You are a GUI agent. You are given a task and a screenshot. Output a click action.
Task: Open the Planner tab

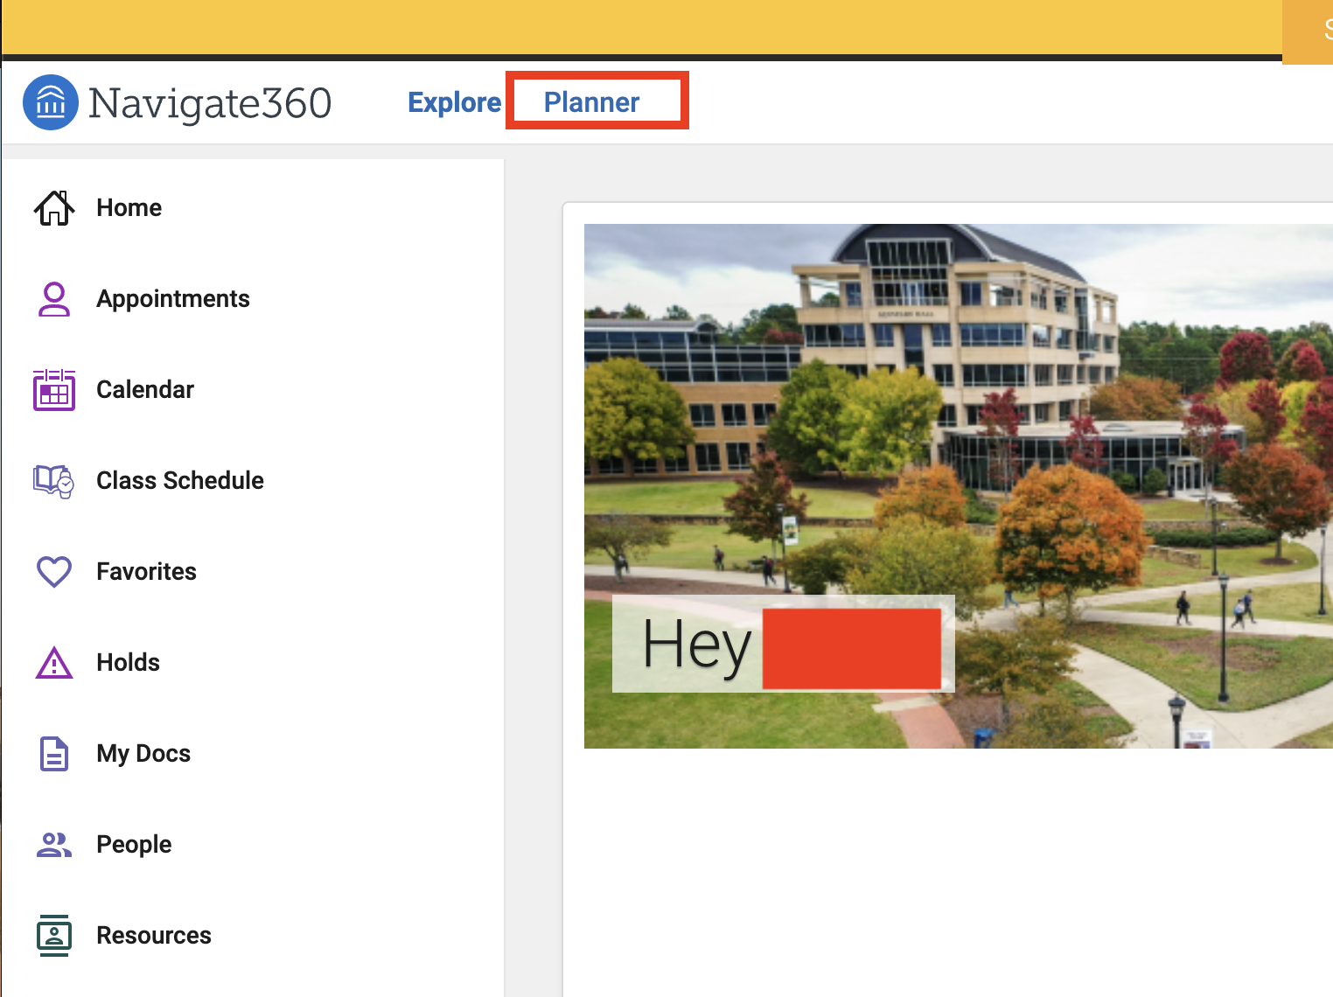coord(592,102)
